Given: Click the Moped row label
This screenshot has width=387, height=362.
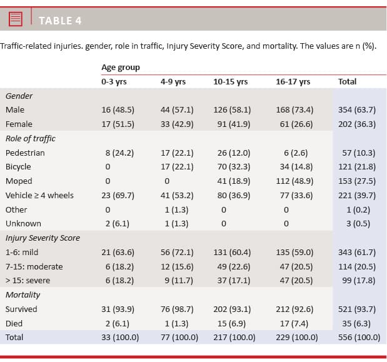Looking at the screenshot, I should pos(18,181).
